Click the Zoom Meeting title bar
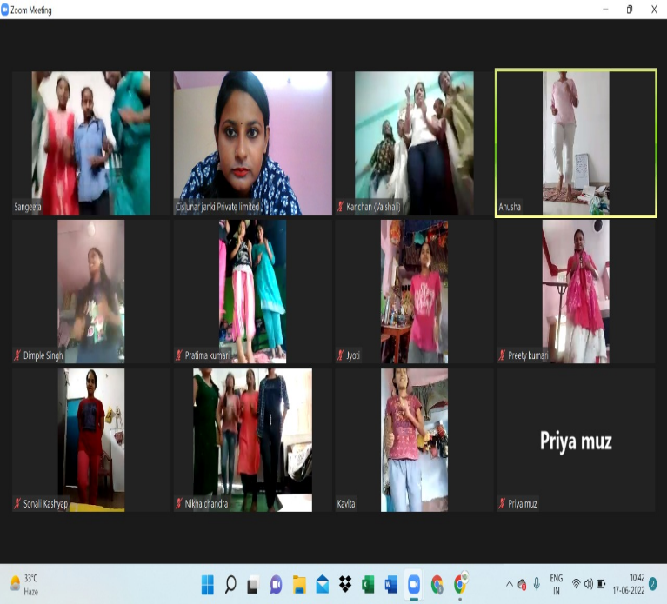The image size is (667, 604). click(261, 10)
